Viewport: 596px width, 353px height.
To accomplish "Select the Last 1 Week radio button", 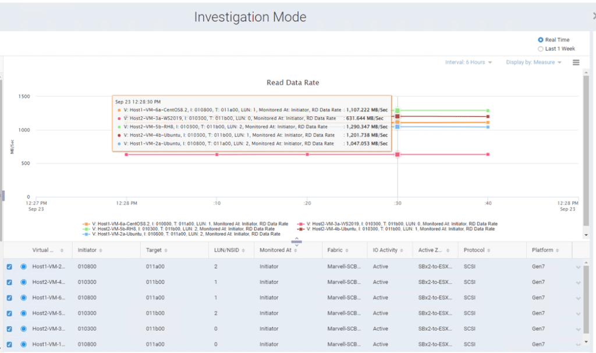I will click(540, 49).
